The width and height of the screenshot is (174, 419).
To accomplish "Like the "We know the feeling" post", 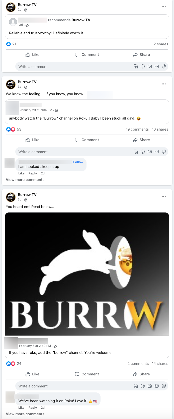I will point(33,140).
